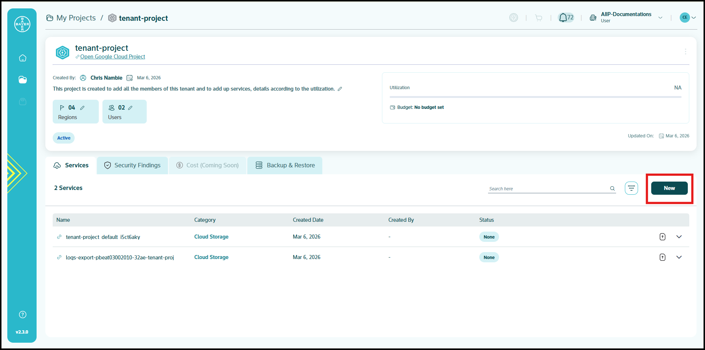Open the CE user avatar menu
Viewport: 705px width, 350px height.
click(x=687, y=18)
